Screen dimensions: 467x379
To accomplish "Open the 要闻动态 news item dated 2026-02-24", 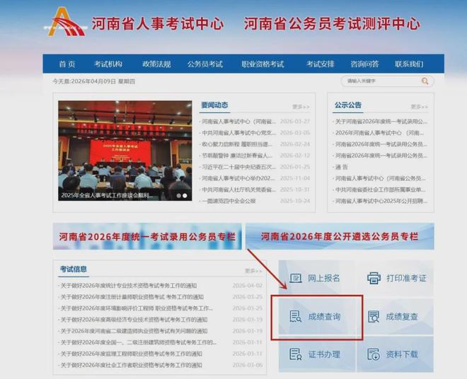I will coord(237,144).
